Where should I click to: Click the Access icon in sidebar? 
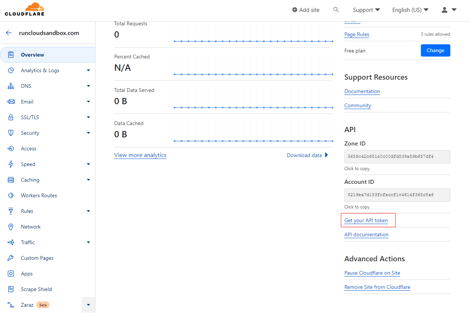[11, 148]
